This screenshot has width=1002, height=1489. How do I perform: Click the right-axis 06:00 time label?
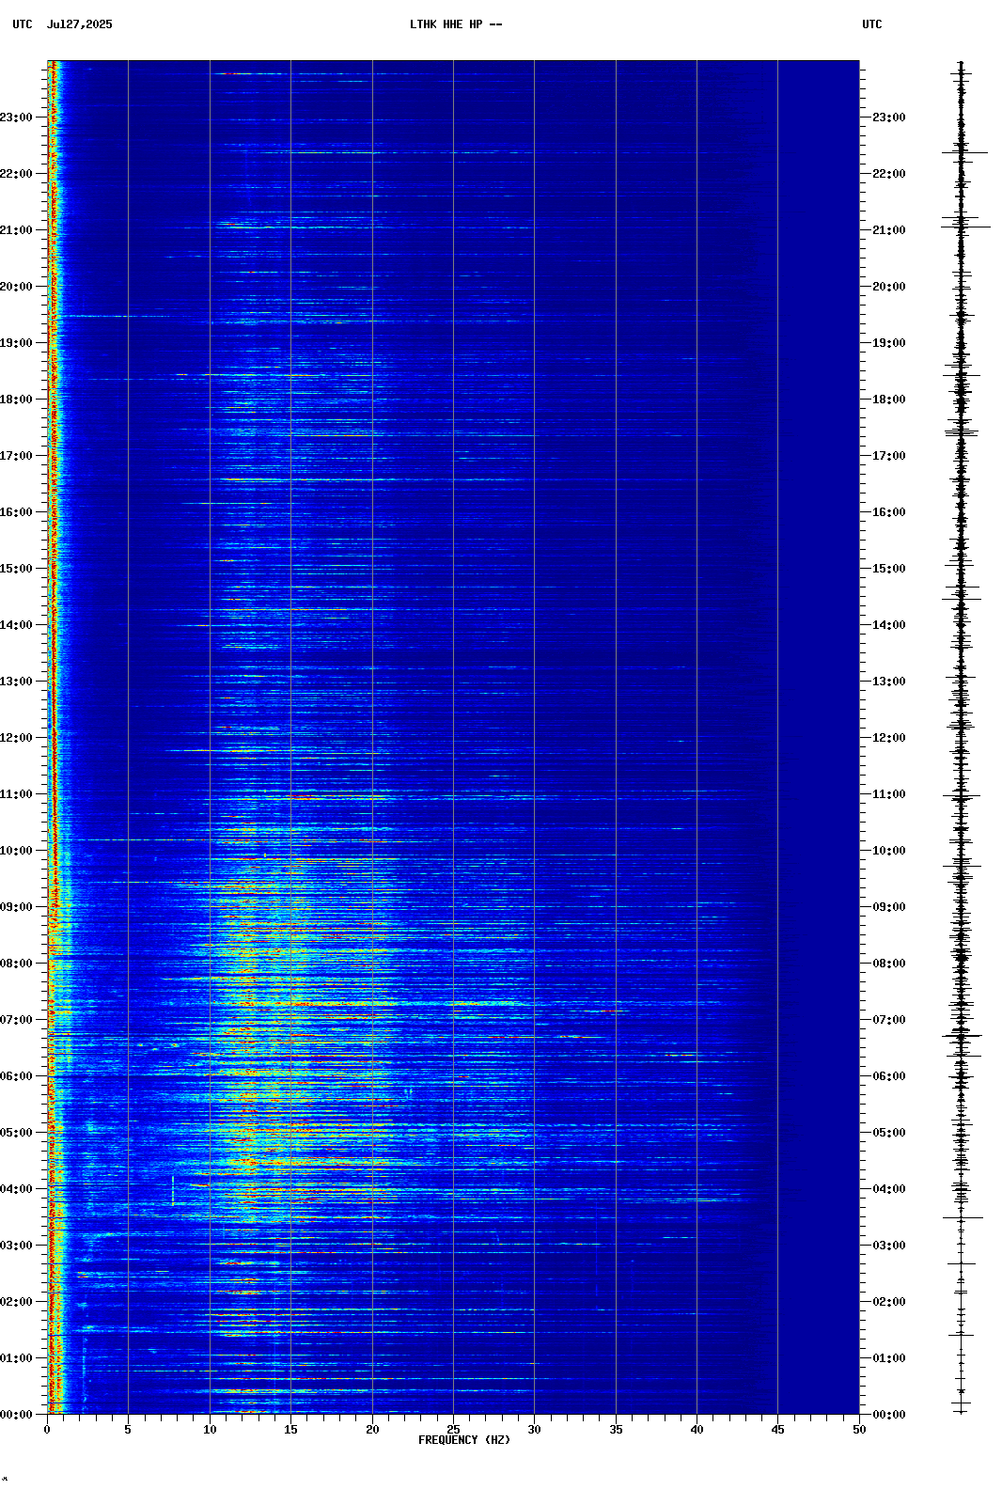click(x=889, y=1076)
